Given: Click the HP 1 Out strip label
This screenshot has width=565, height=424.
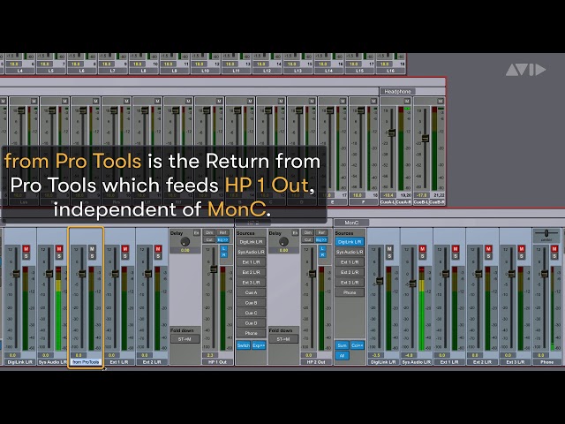Looking at the screenshot, I should [x=218, y=362].
